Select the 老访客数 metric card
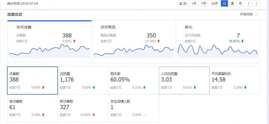 [32, 108]
